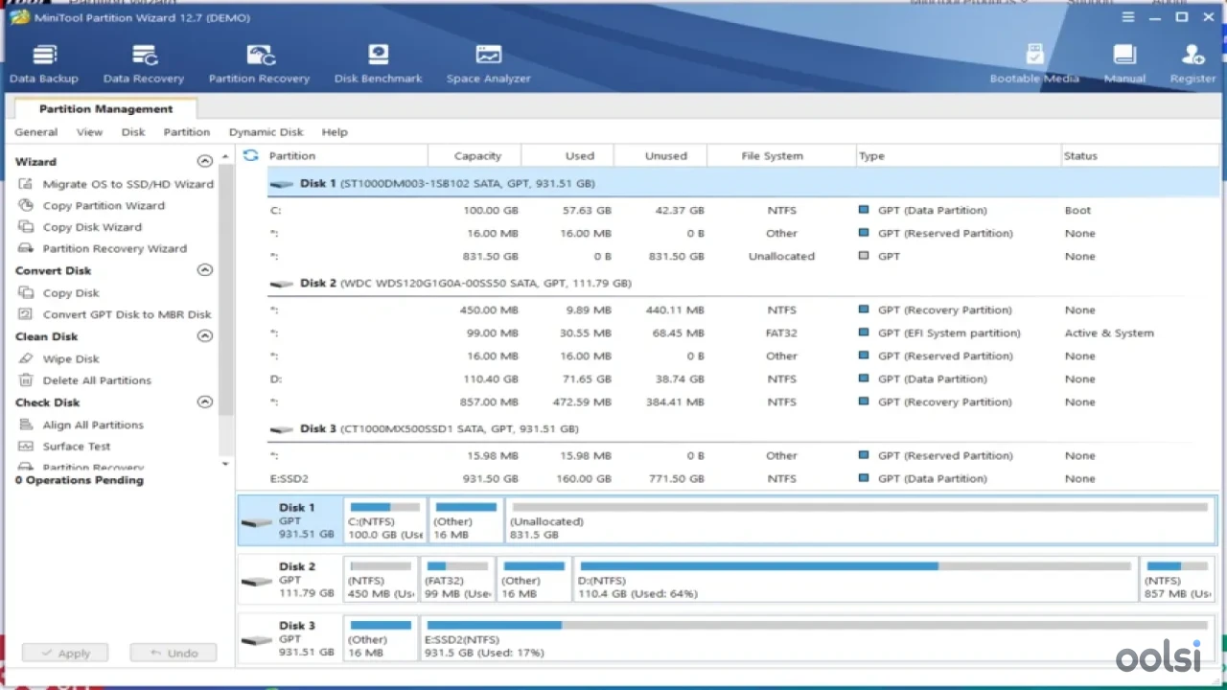Screen dimensions: 1227x690
Task: Open the Partition menu
Action: [187, 132]
